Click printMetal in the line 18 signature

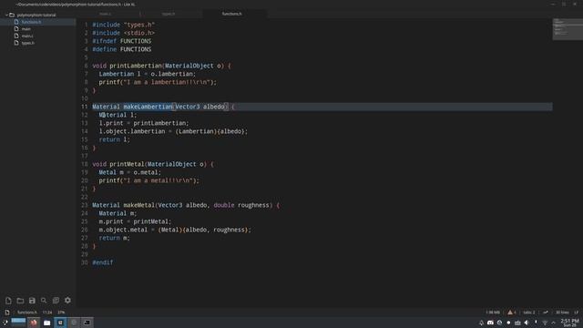point(127,164)
